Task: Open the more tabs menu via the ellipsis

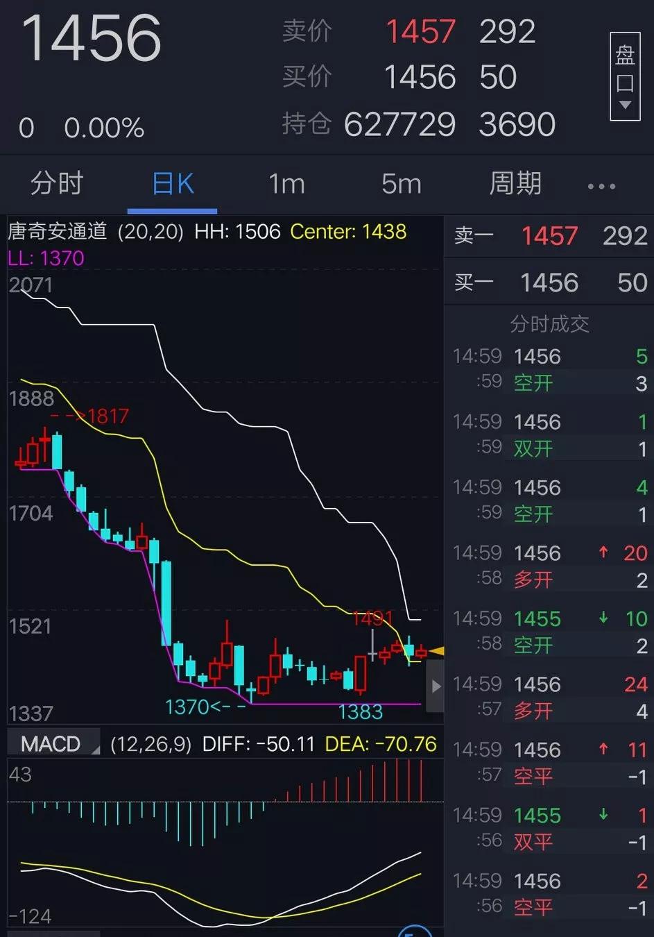Action: [601, 184]
